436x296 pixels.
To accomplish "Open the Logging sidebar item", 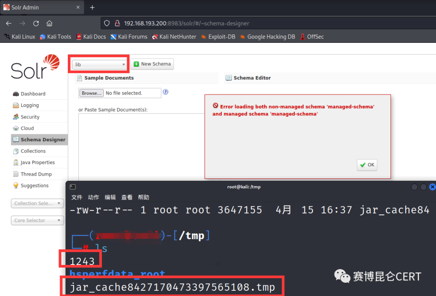I will coord(39,105).
